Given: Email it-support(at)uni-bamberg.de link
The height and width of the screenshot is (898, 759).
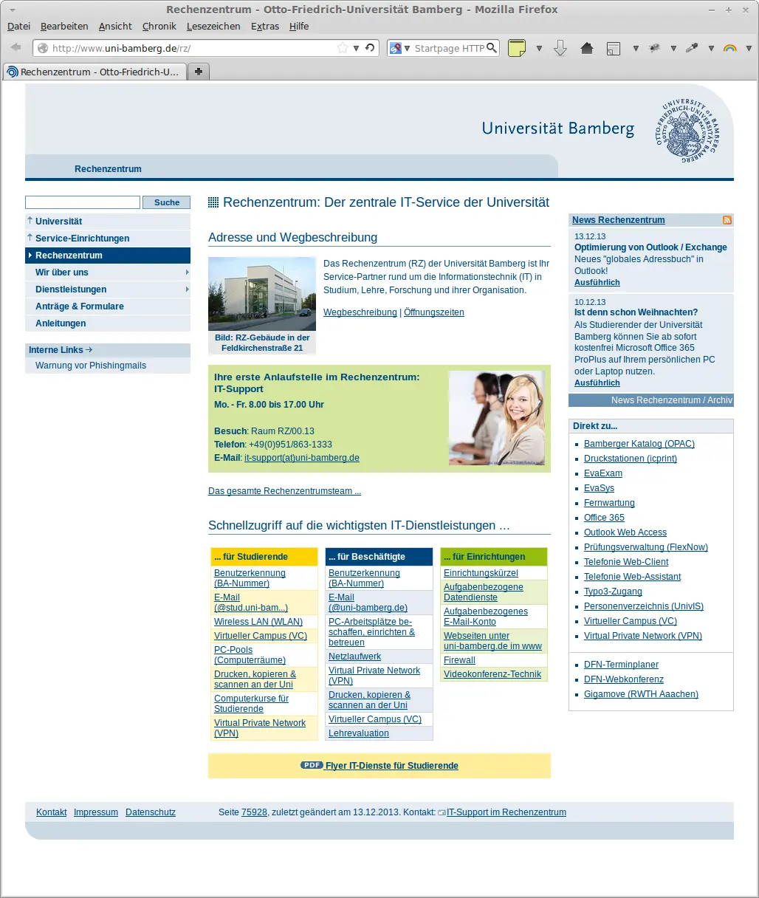Looking at the screenshot, I should [302, 458].
